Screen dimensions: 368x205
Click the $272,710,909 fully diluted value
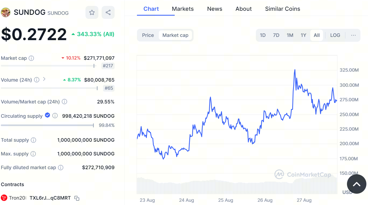(x=98, y=168)
